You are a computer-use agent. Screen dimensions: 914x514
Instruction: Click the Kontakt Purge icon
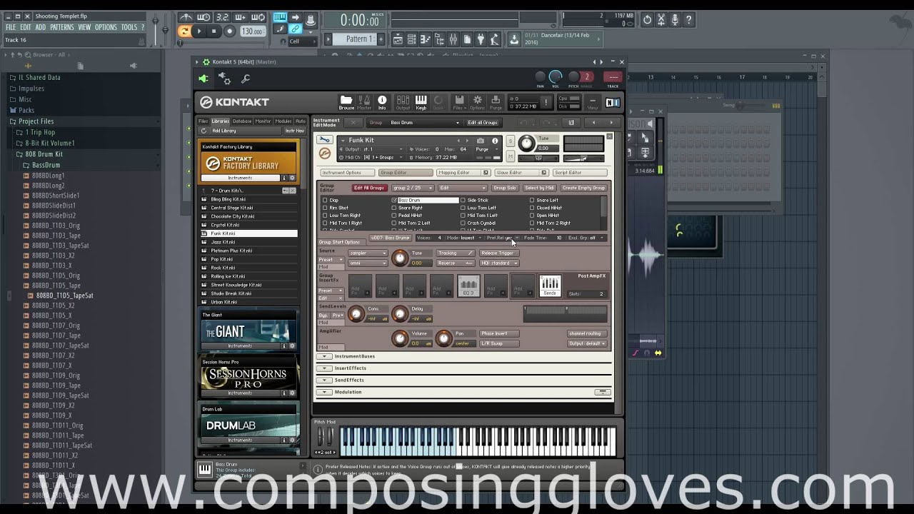[496, 102]
